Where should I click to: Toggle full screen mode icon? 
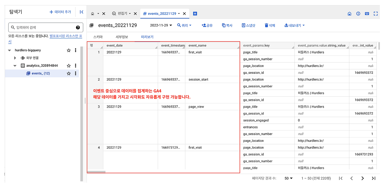[x=376, y=13]
